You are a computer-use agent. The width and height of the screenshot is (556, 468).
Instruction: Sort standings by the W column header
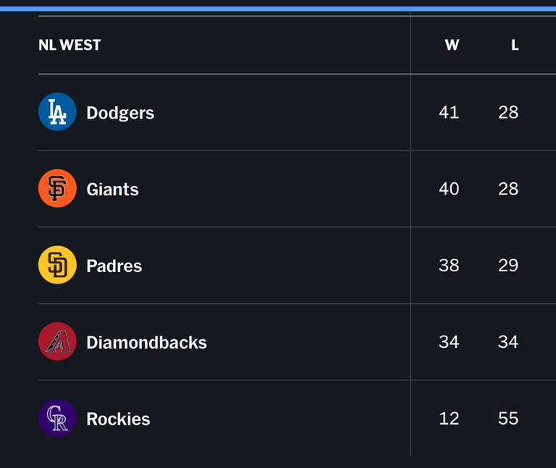(452, 45)
